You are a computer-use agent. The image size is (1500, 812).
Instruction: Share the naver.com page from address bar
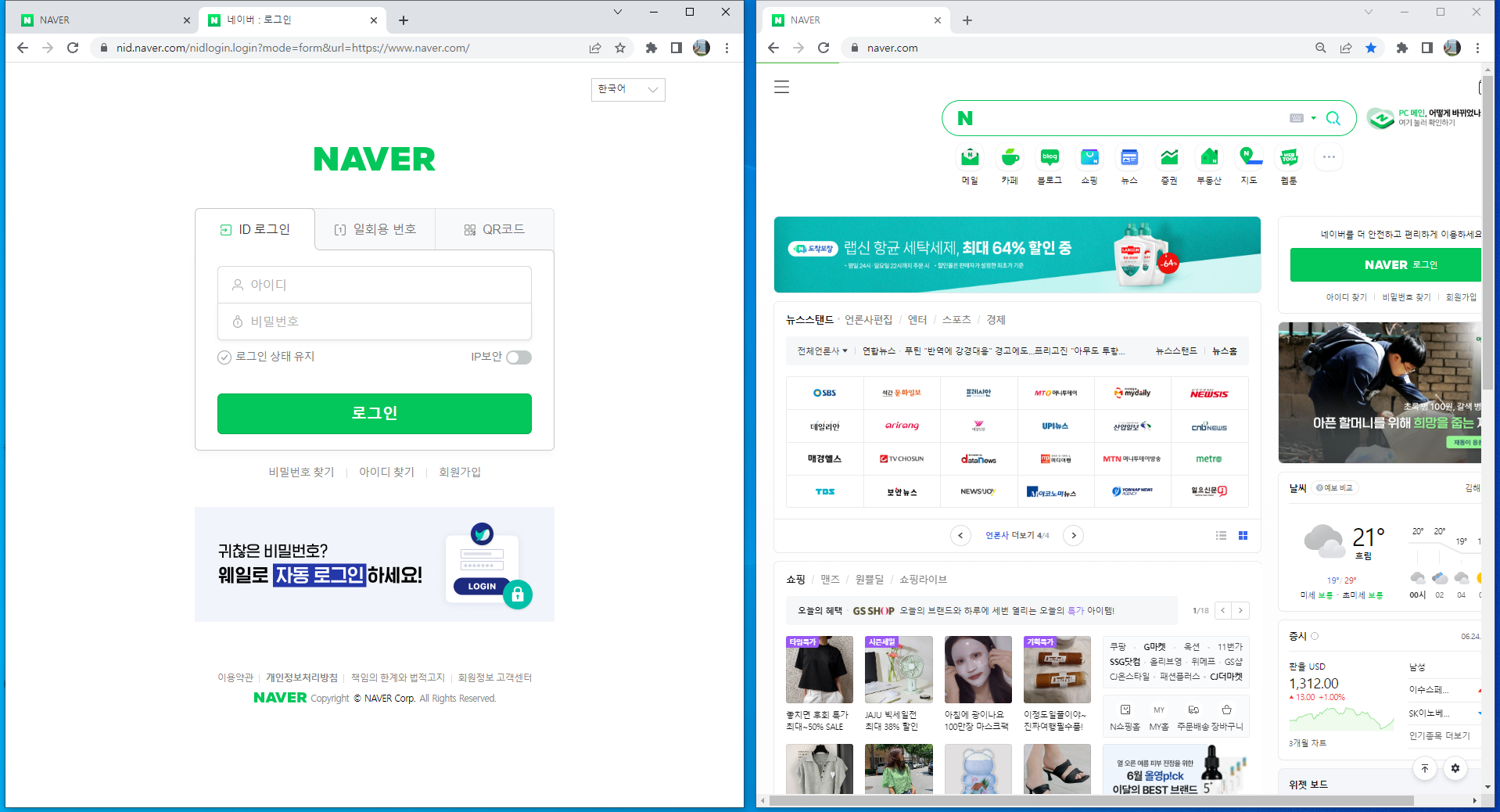[x=1346, y=48]
